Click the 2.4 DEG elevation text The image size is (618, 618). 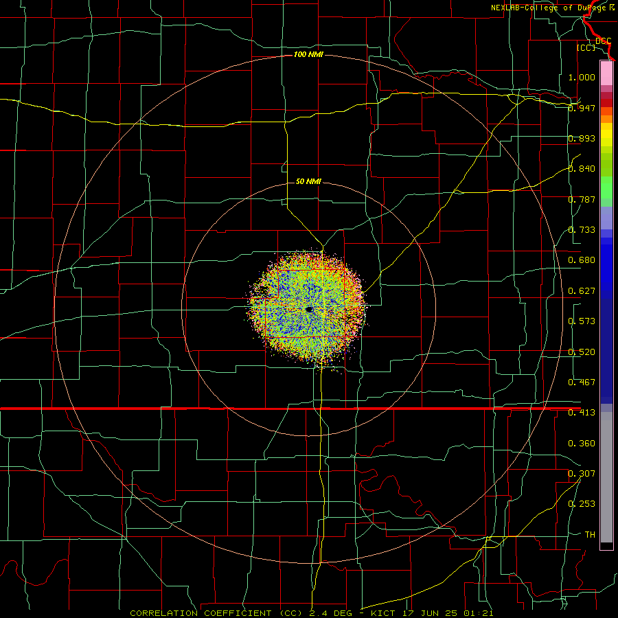tap(330, 613)
